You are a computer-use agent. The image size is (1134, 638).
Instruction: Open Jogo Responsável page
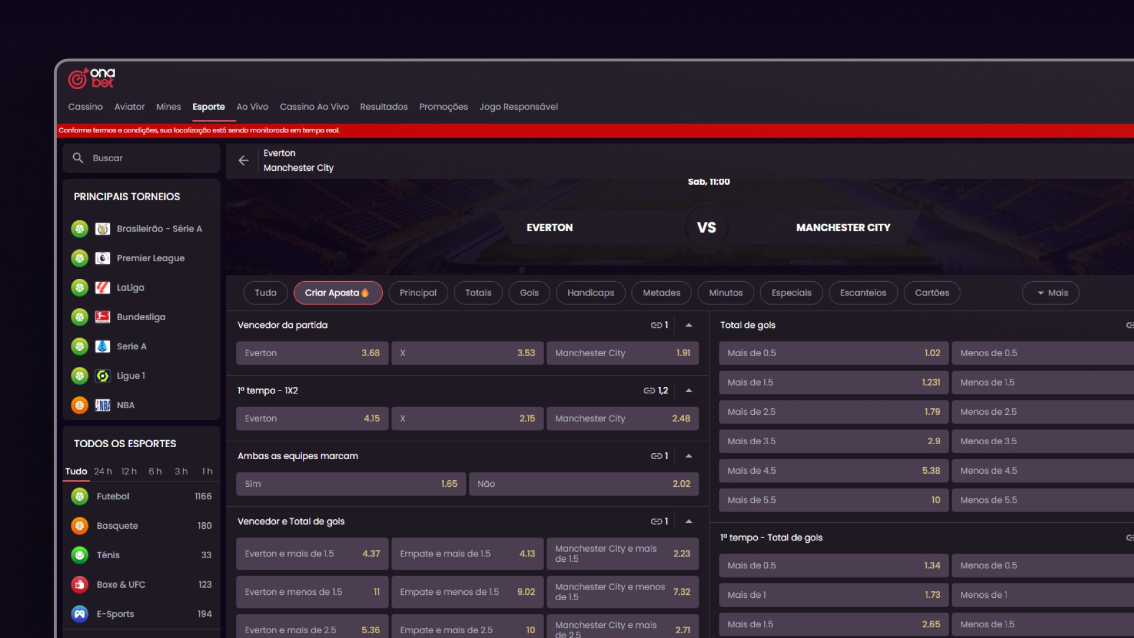click(519, 107)
